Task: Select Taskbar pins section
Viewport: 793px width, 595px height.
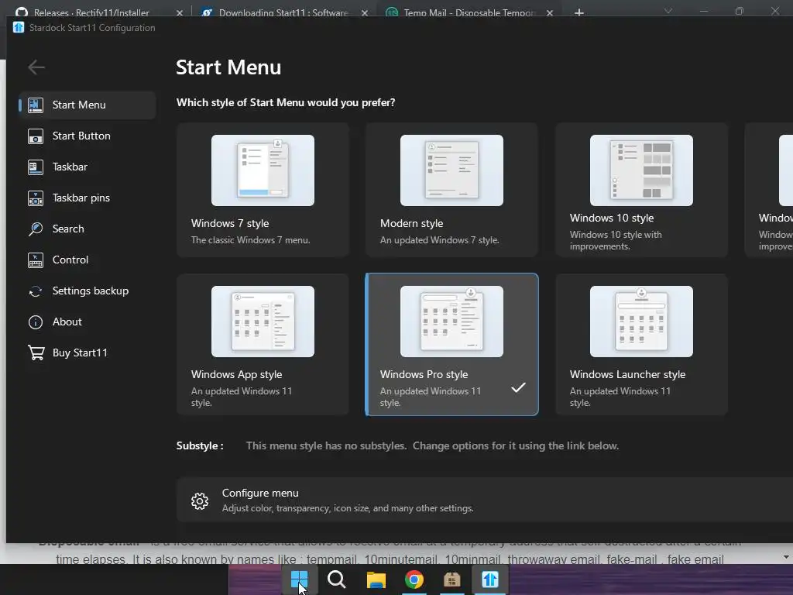Action: tap(87, 198)
